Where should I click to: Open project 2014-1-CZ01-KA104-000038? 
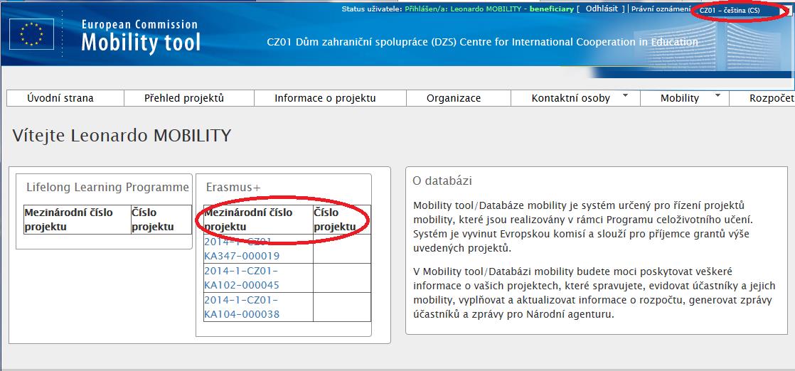241,307
